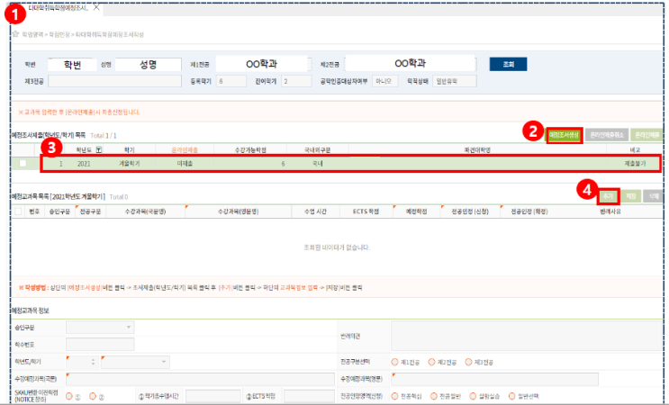Click the 추가 button above the course list
669x405 pixels.
coord(608,196)
